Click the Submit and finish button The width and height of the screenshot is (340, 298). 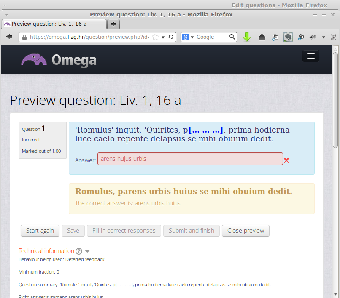point(192,231)
